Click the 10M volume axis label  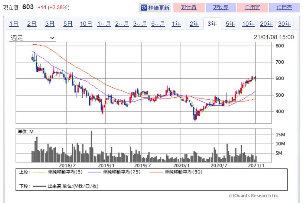click(x=280, y=144)
